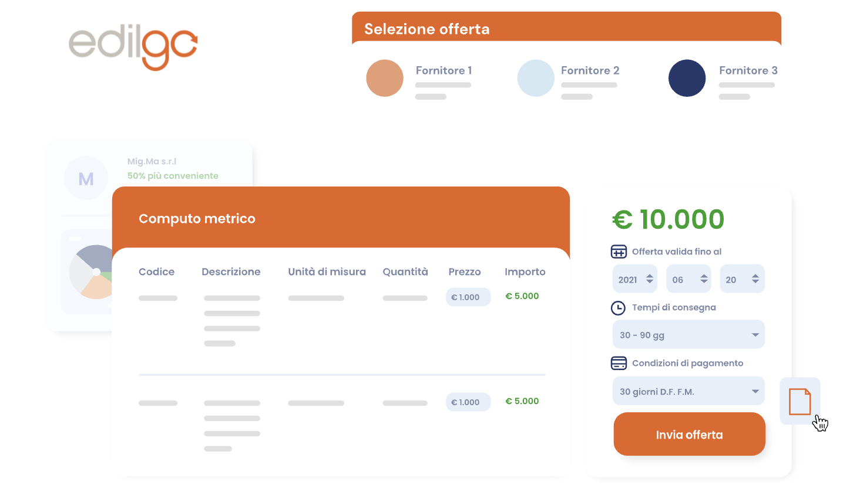Image resolution: width=860 pixels, height=495 pixels.
Task: Select the orange Fornitore 1 avatar
Action: (x=385, y=78)
